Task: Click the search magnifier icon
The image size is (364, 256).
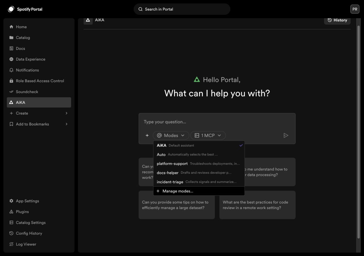Action: (140, 9)
